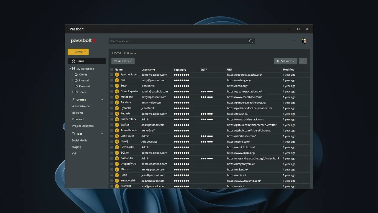
Task: Click the key icon for Enso
Action: point(117,86)
